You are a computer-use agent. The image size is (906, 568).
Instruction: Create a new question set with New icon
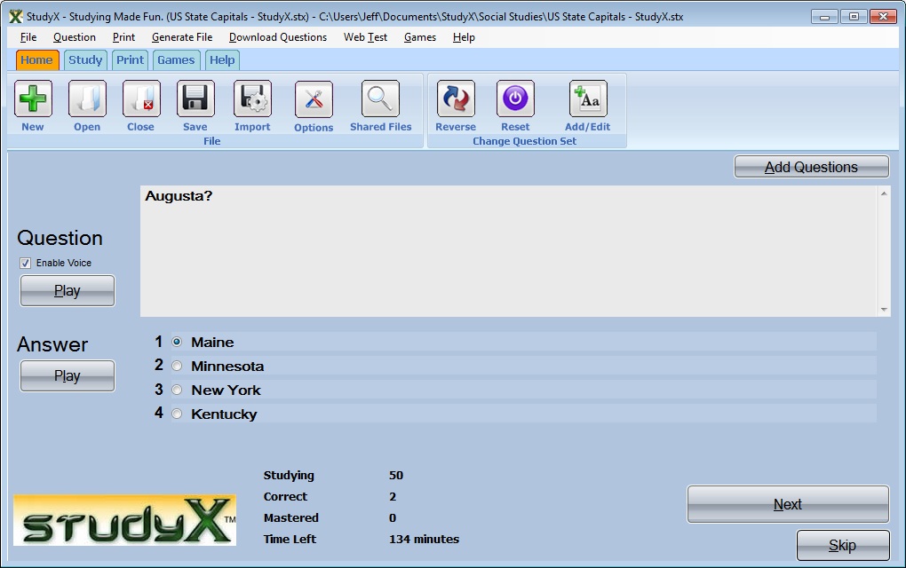pyautogui.click(x=33, y=99)
